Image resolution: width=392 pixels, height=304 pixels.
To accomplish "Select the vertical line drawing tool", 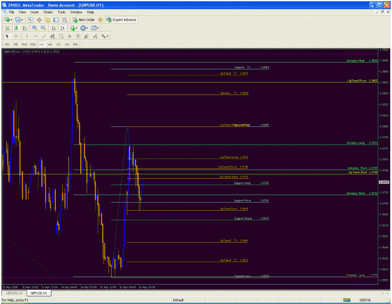I will (26, 36).
